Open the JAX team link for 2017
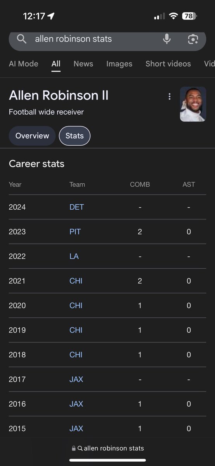215x466 pixels. tap(76, 379)
